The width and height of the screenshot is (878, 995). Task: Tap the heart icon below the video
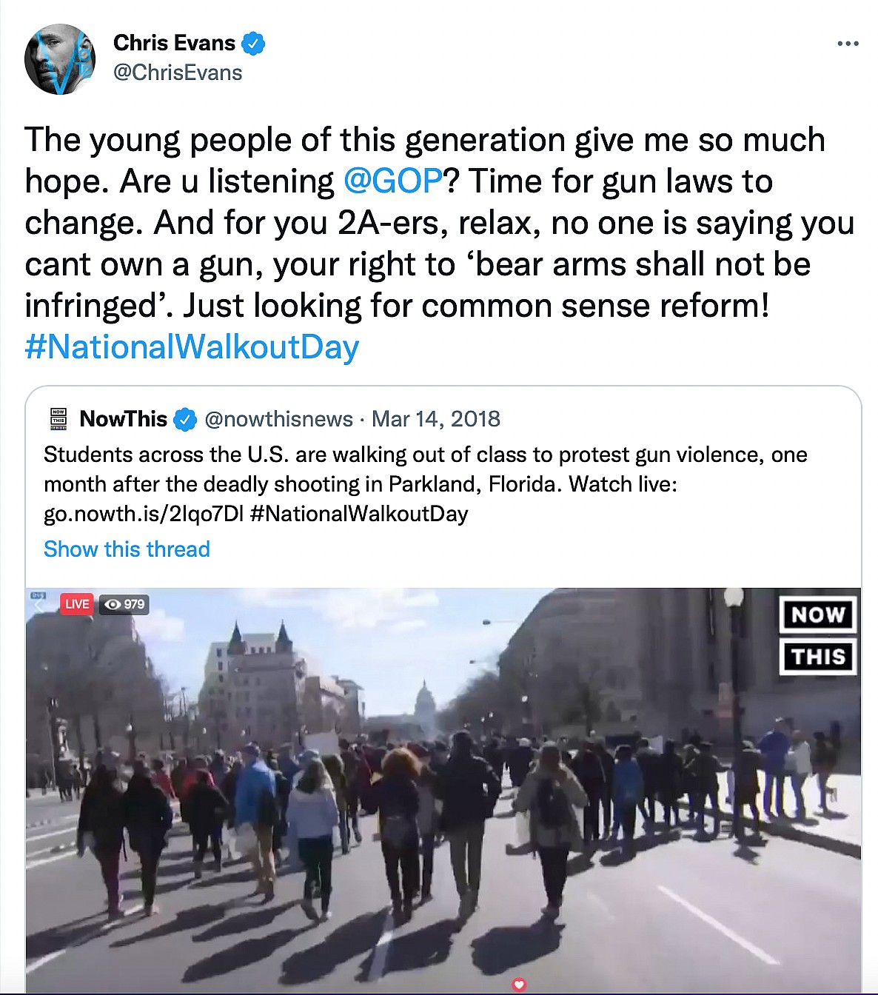click(519, 984)
